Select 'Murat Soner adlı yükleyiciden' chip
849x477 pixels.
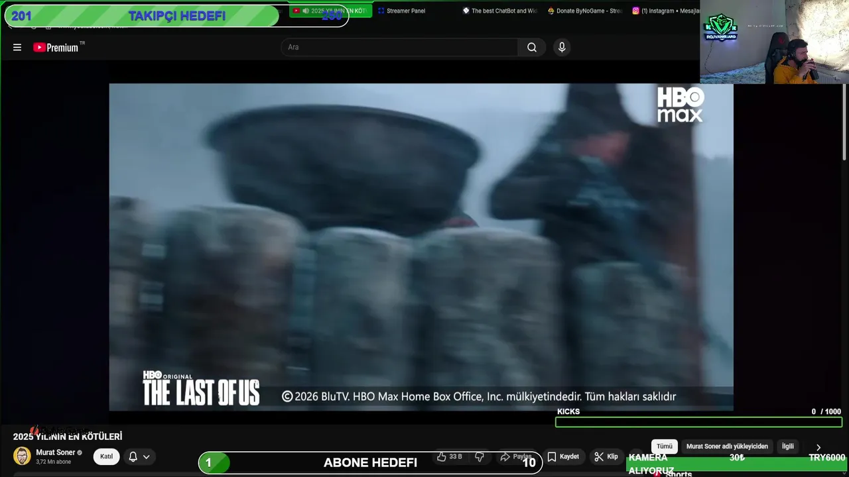point(727,447)
